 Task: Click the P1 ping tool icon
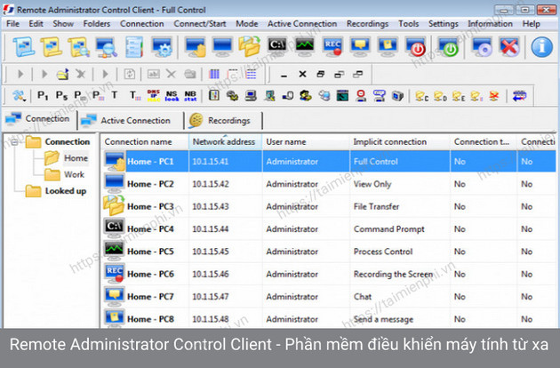tap(43, 96)
